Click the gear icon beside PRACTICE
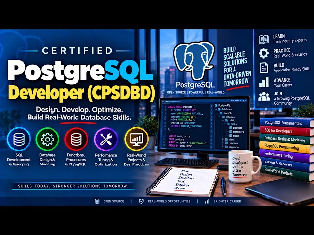This screenshot has width=314, height=235. tap(264, 53)
